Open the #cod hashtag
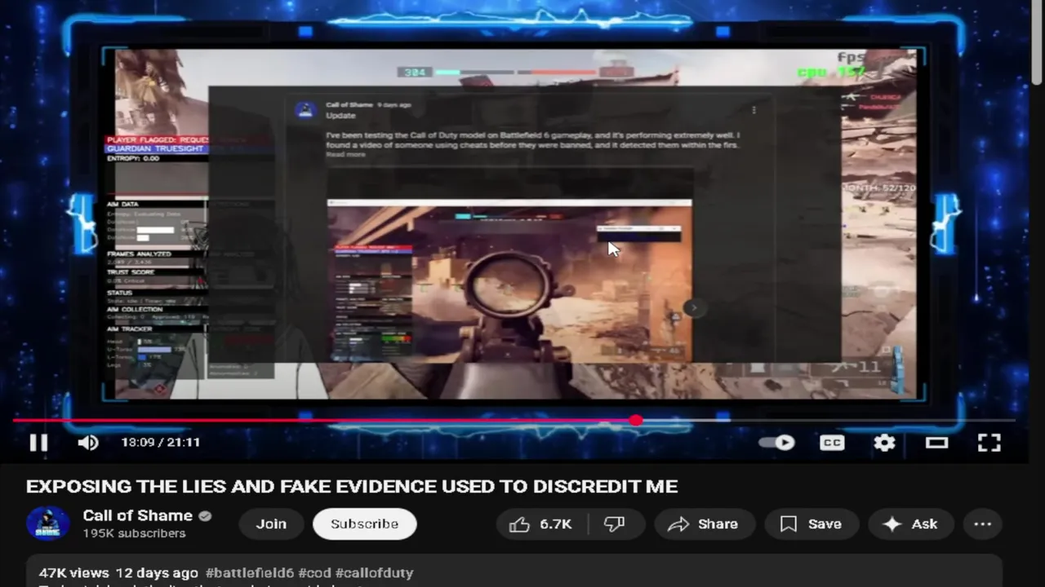1045x587 pixels. coord(314,573)
